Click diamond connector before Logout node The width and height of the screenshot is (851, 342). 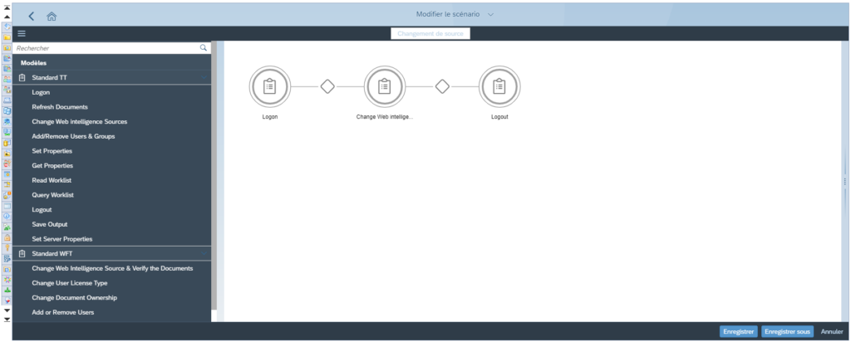(x=442, y=86)
